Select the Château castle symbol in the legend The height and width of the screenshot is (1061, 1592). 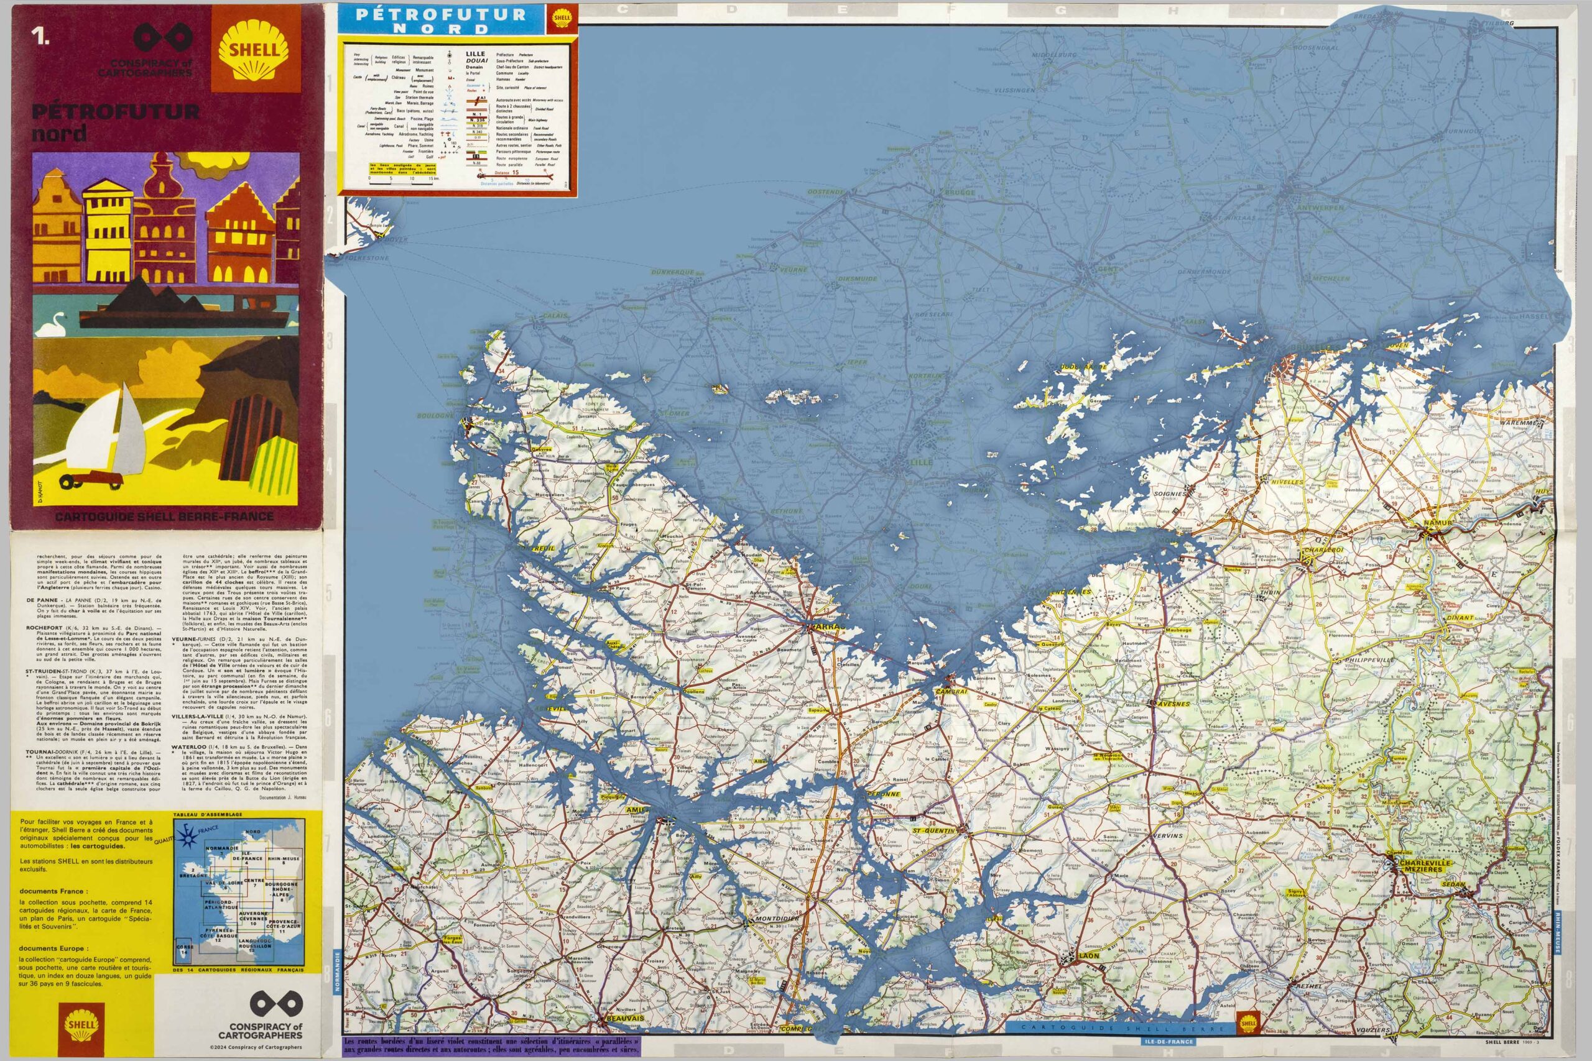point(450,78)
